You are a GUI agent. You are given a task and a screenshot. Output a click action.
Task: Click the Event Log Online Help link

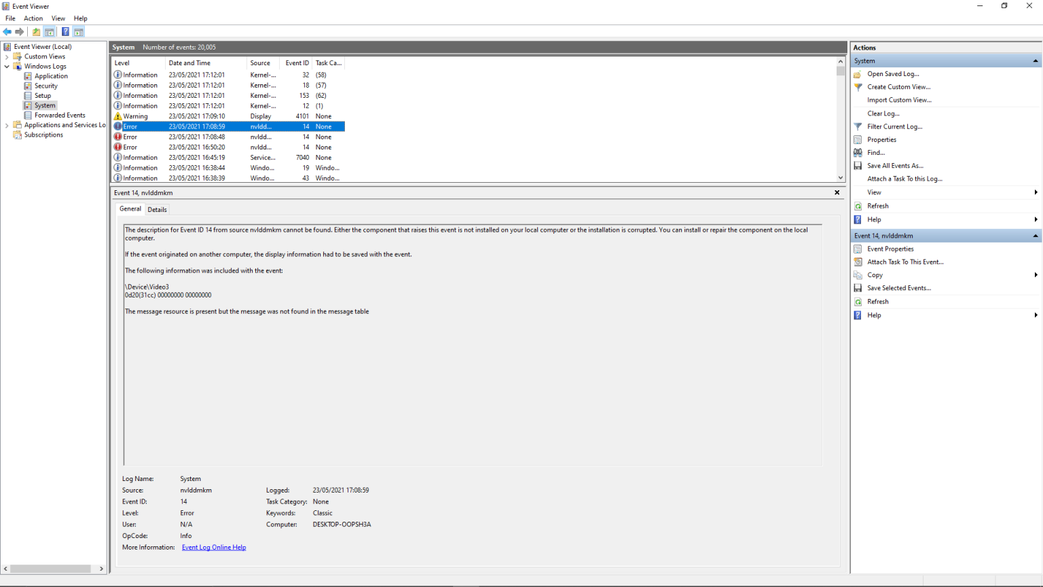click(213, 547)
